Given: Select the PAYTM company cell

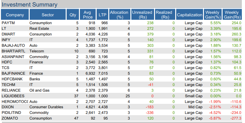Looking at the screenshot, I should click(x=8, y=23).
